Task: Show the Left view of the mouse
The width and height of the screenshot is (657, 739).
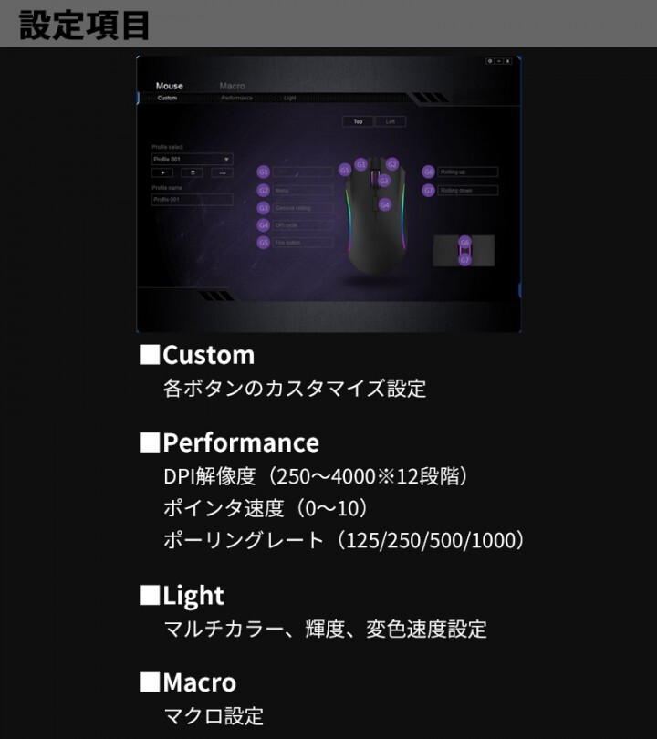Action: [391, 121]
